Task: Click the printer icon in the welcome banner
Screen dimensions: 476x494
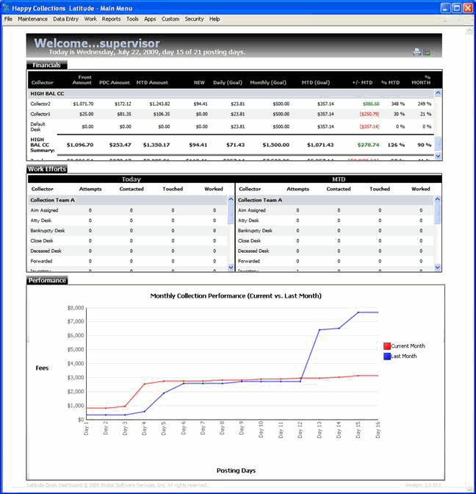Action: 416,51
